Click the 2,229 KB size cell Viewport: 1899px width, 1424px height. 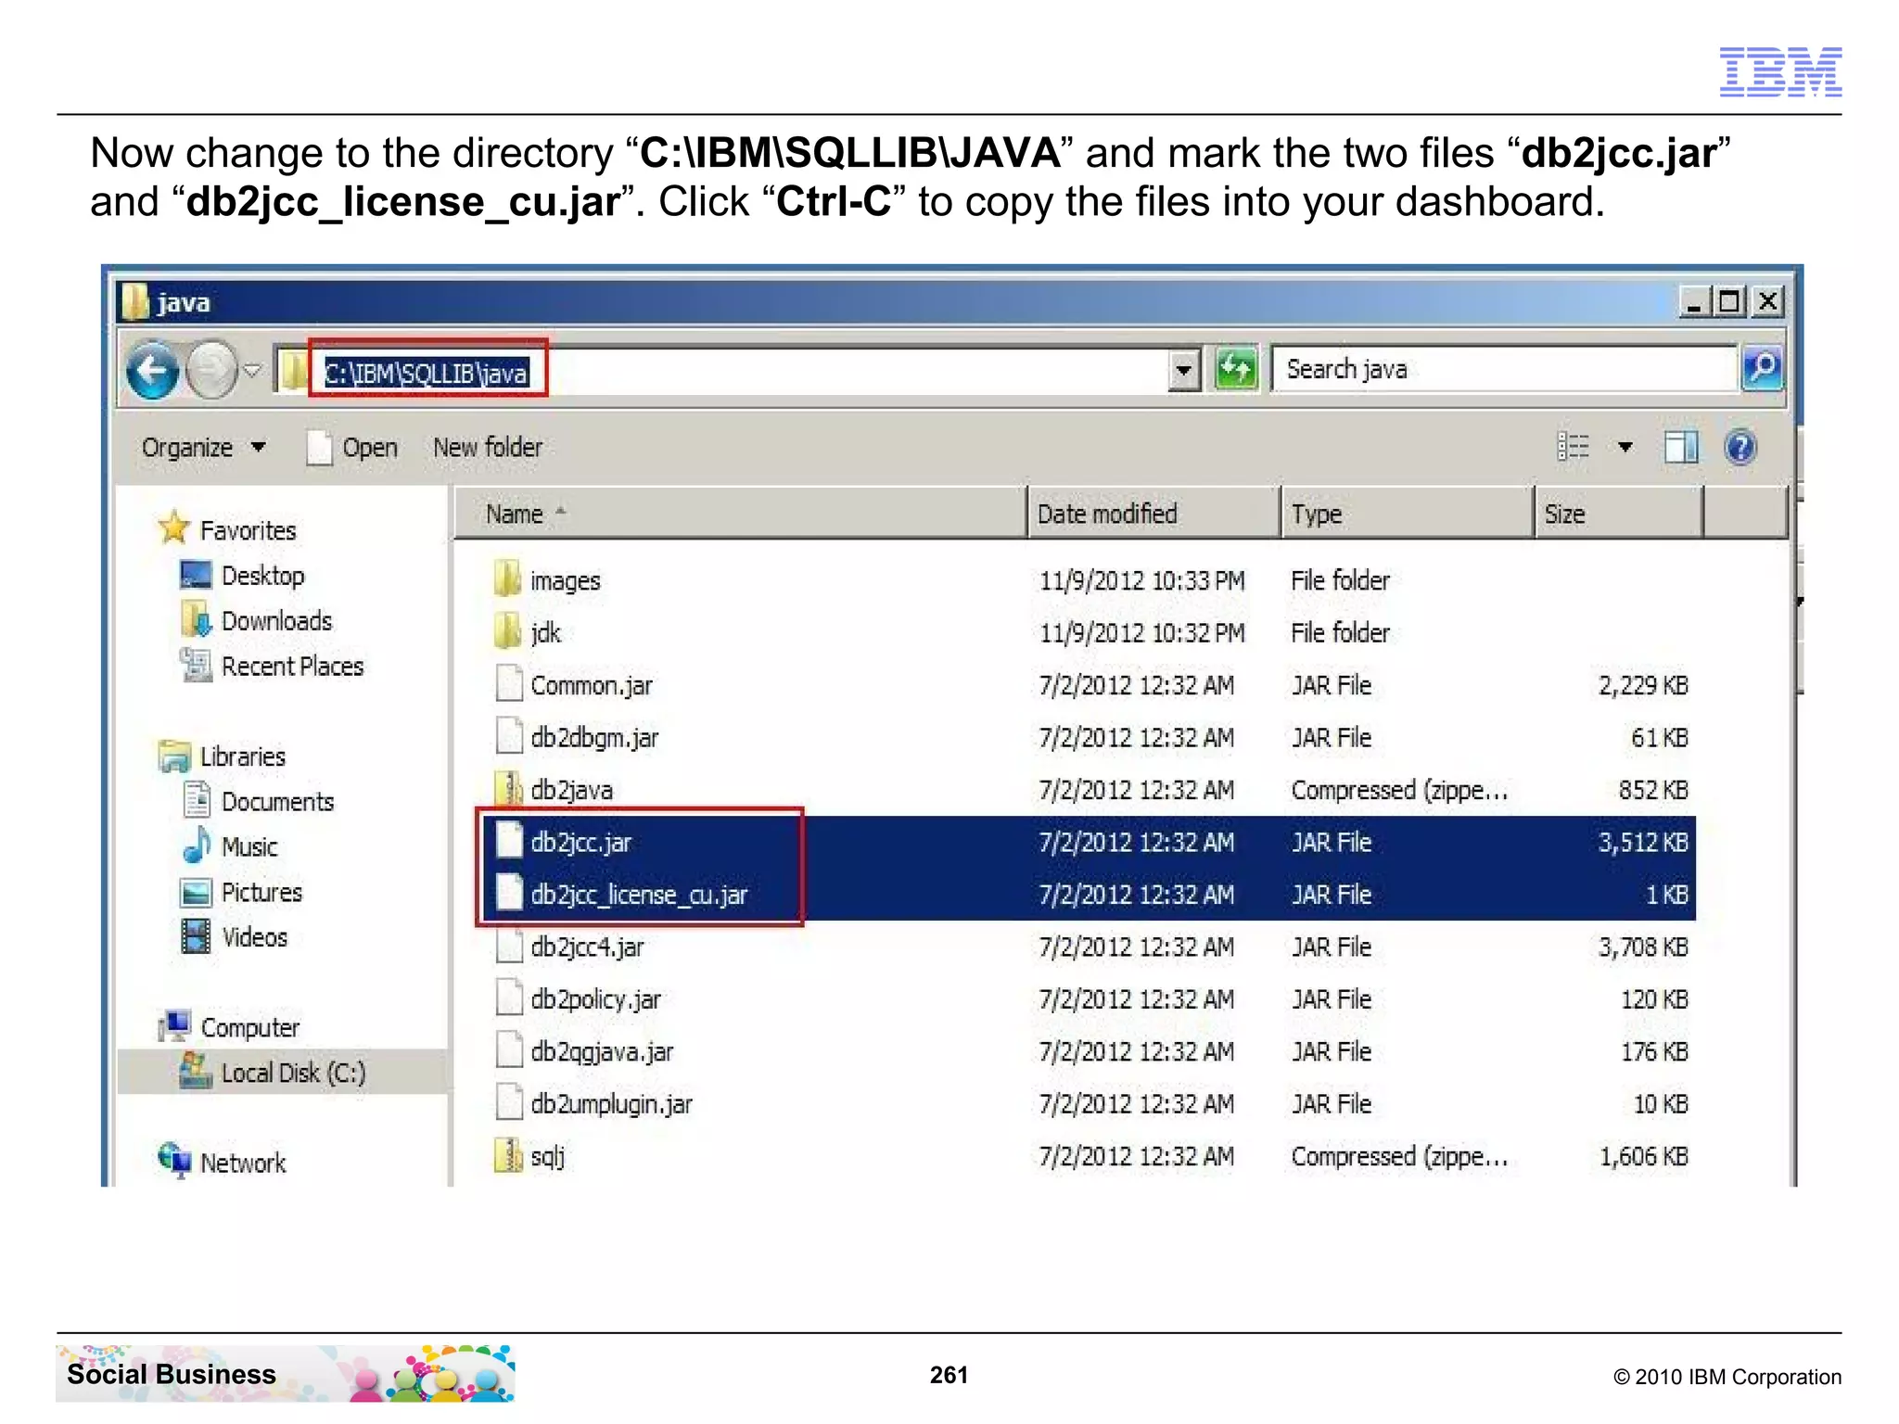click(x=1642, y=685)
